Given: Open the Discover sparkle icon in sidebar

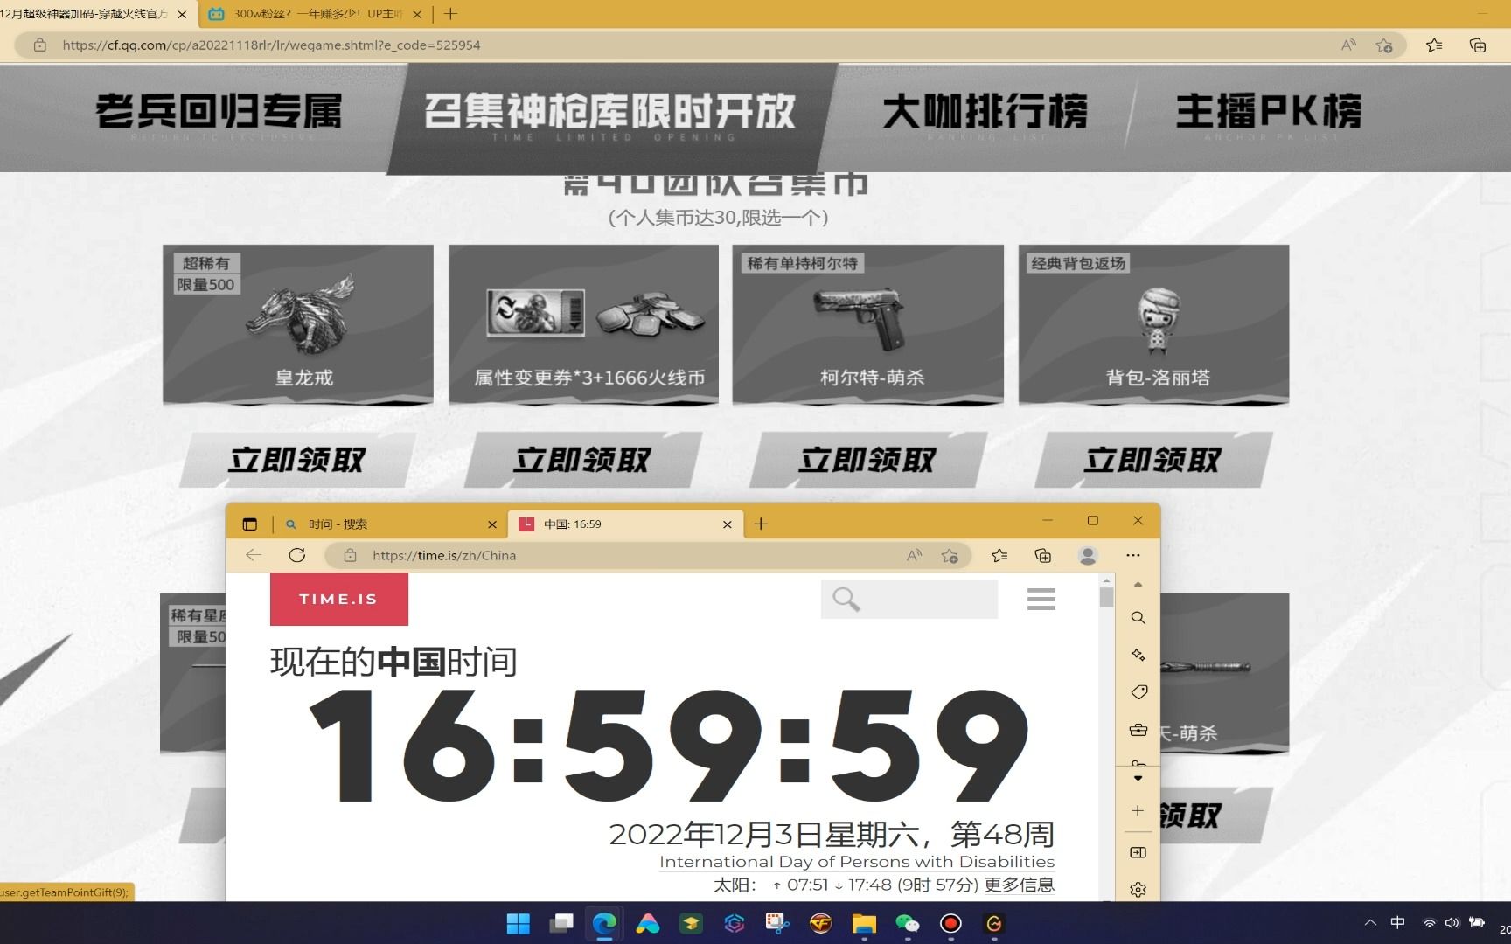Looking at the screenshot, I should click(x=1138, y=655).
